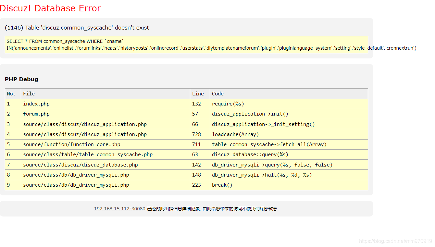Click the Line column header
The height and width of the screenshot is (247, 435).
pyautogui.click(x=200, y=93)
